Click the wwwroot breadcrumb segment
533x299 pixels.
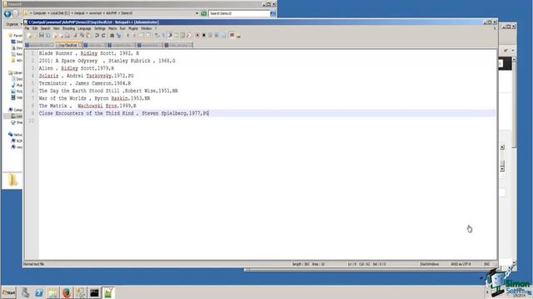95,13
